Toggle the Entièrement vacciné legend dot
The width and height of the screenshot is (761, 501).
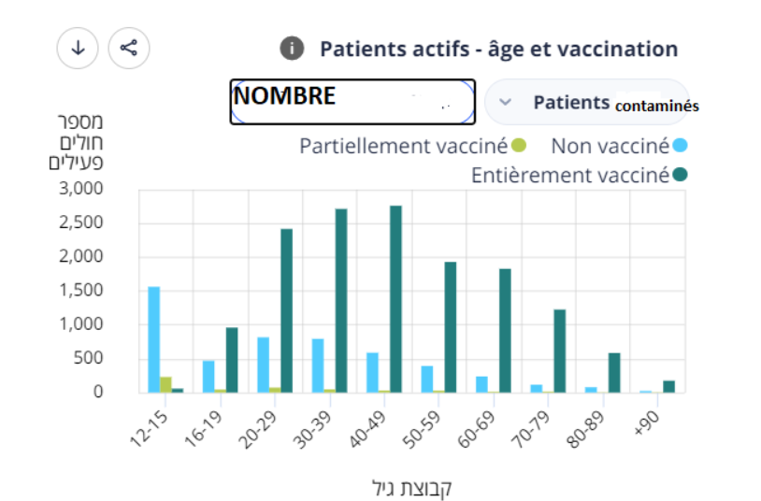682,175
